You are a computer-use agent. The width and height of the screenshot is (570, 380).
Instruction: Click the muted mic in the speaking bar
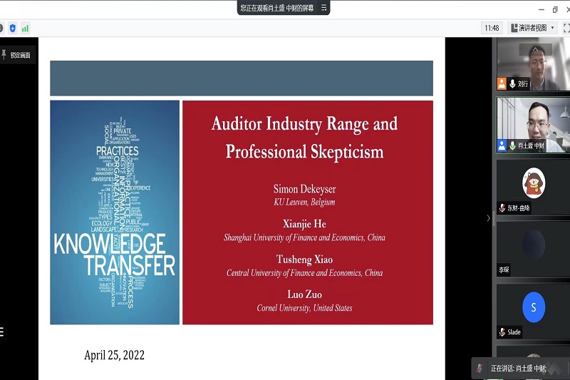pyautogui.click(x=480, y=368)
